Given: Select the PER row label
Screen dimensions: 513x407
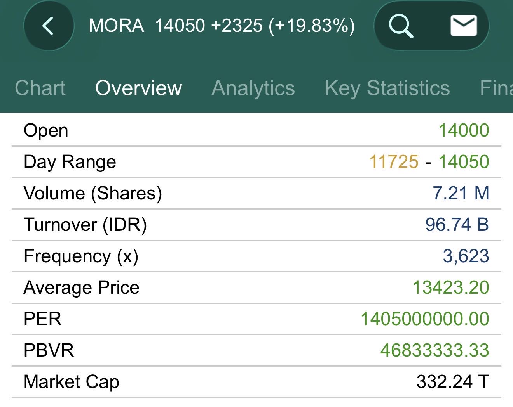Looking at the screenshot, I should (42, 319).
